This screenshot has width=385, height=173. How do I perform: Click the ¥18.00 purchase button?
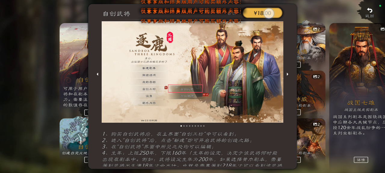263,13
